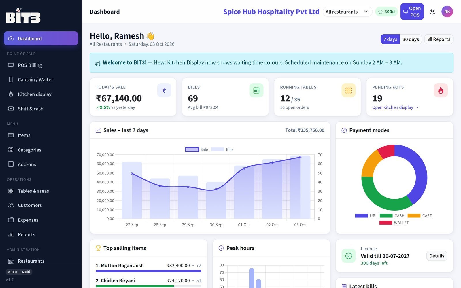Click the Reports button in the header
Viewport: 461px width, 288px height.
click(439, 39)
